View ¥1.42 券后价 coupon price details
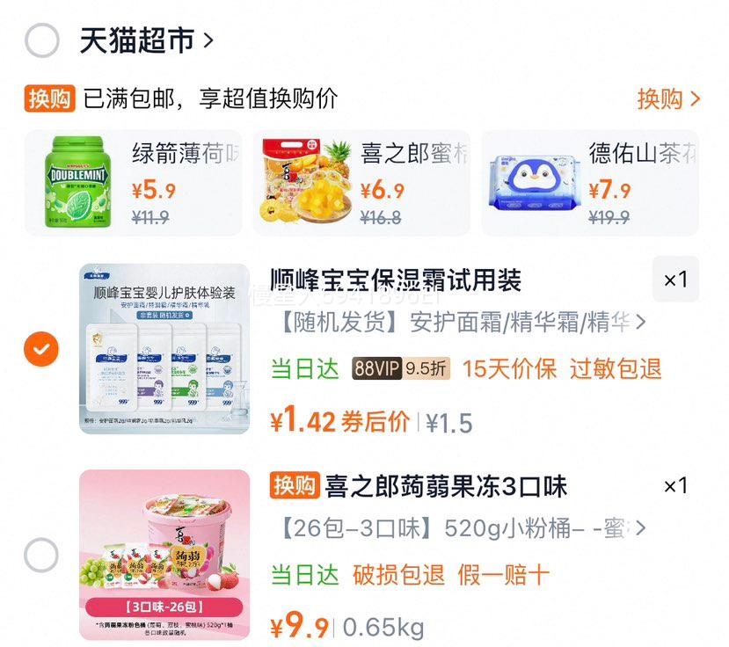729x647 pixels. (340, 419)
